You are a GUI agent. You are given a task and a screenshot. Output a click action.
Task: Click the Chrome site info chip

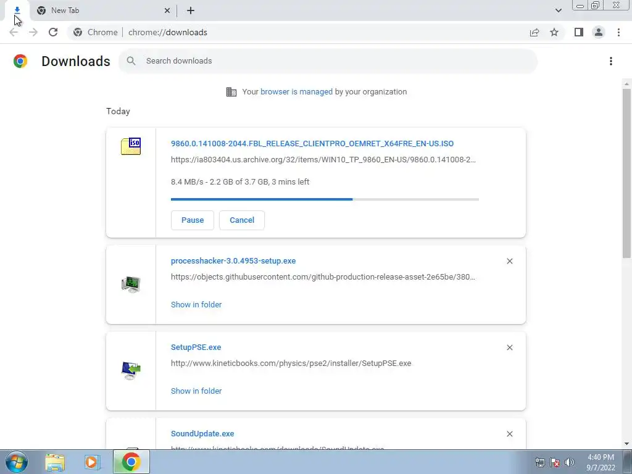96,32
